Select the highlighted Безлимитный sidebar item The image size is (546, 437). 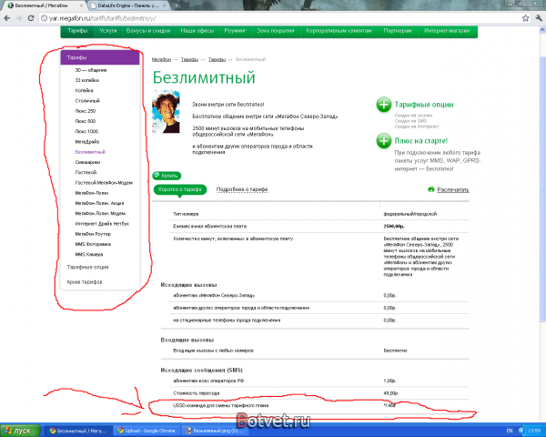tap(90, 152)
